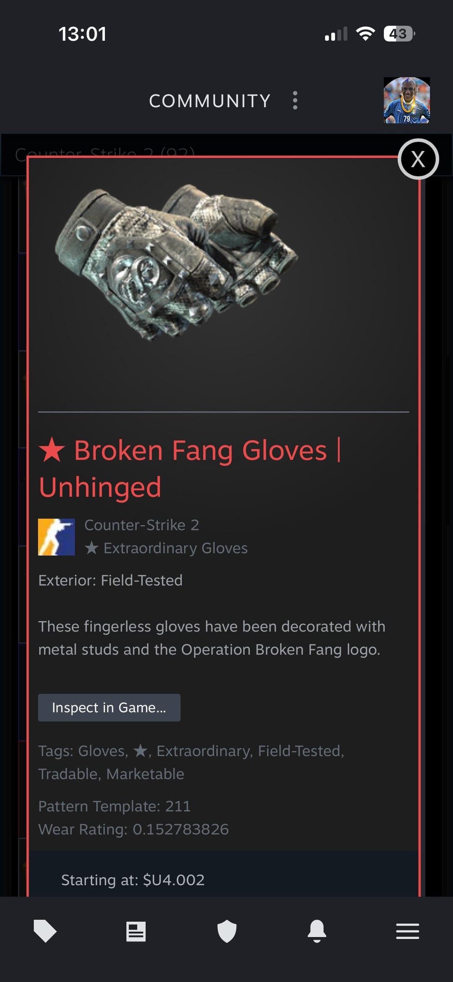The image size is (453, 982).
Task: Open the notifications bell icon
Action: [x=317, y=931]
